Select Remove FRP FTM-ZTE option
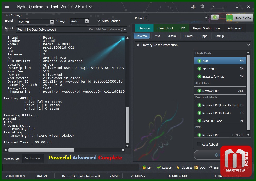This screenshot has height=181, width=256. tap(220, 135)
